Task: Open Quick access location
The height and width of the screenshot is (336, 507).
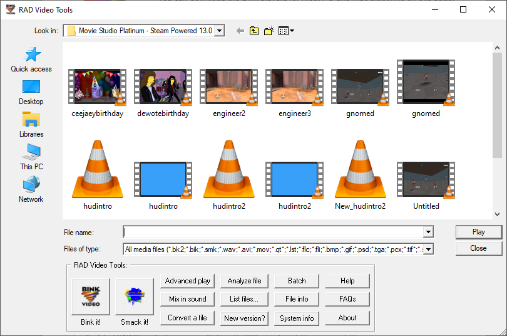Action: tap(31, 60)
